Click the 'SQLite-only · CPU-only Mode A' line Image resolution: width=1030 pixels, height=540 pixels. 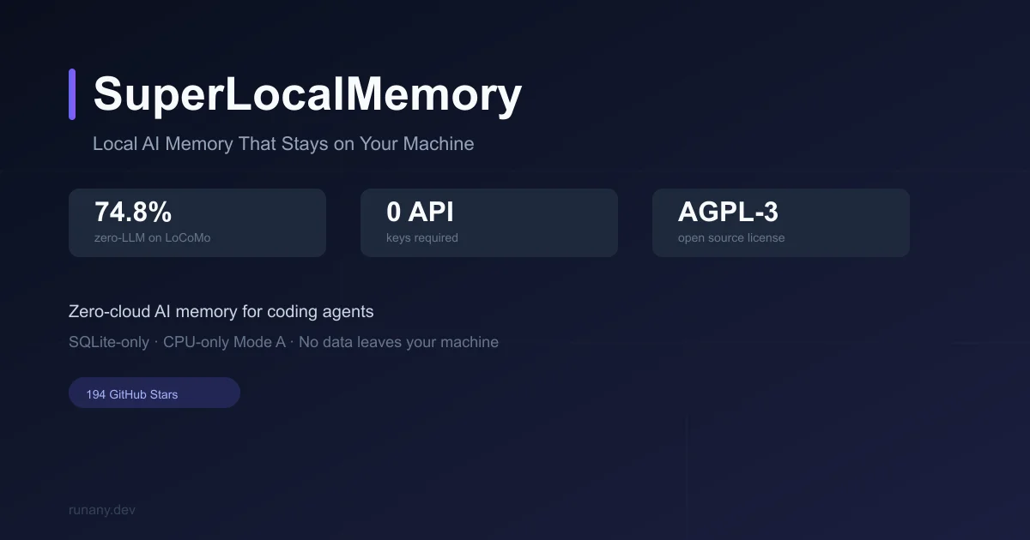click(283, 342)
